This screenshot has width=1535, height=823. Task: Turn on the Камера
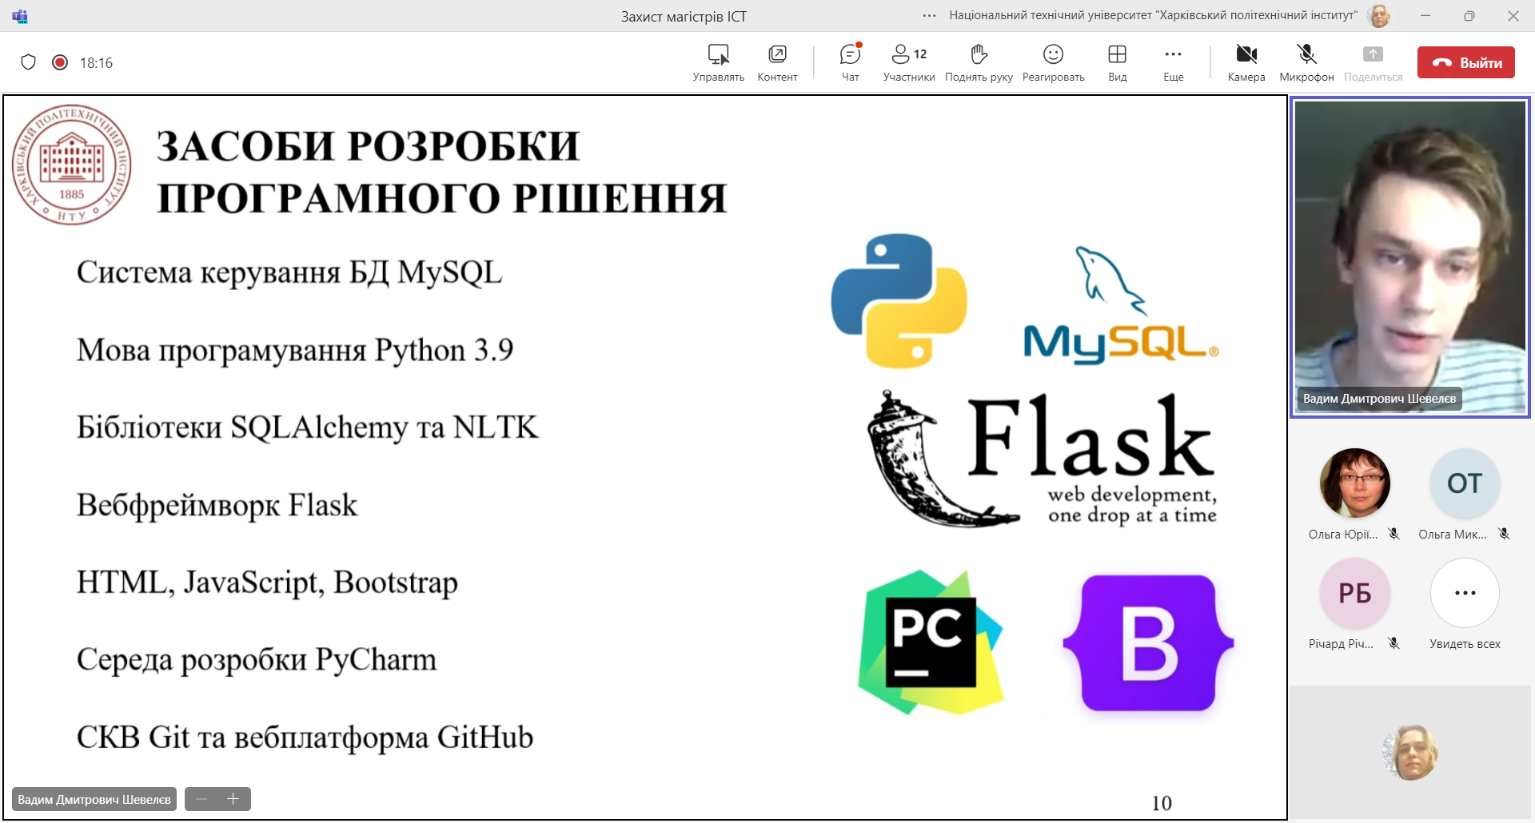pos(1246,62)
